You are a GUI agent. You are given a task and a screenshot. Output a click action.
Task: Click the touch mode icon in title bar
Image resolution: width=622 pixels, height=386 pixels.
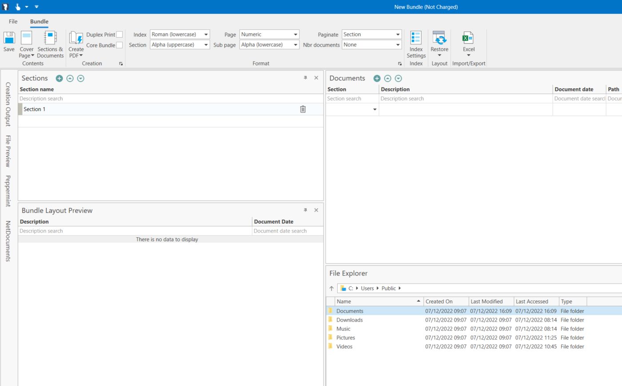(x=18, y=7)
